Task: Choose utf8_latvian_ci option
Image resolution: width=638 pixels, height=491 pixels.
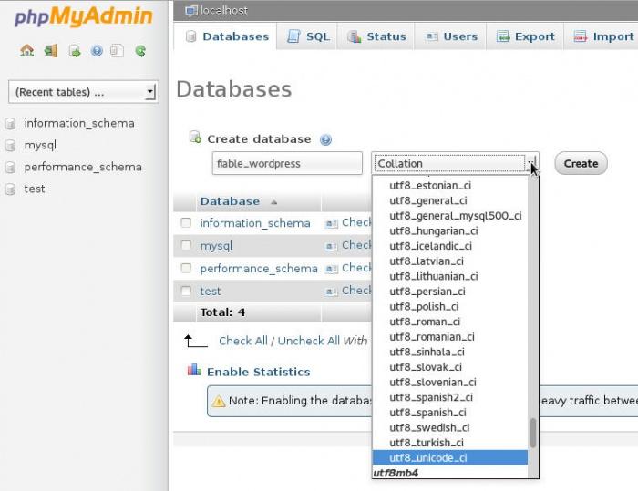Action: (x=450, y=261)
